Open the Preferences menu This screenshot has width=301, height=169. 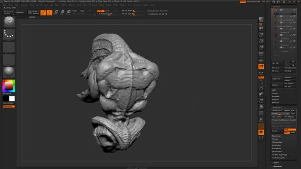[x=93, y=5]
